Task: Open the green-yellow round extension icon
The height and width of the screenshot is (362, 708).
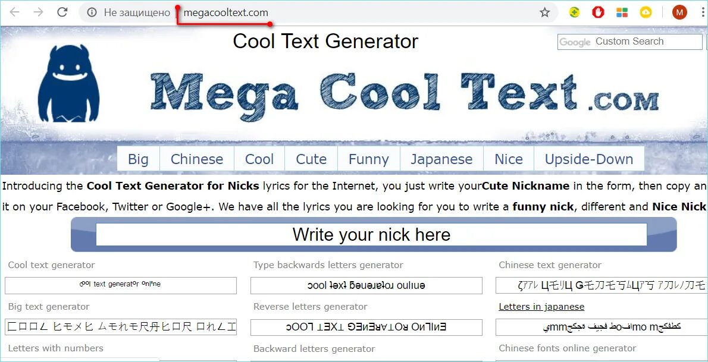Action: pos(574,12)
